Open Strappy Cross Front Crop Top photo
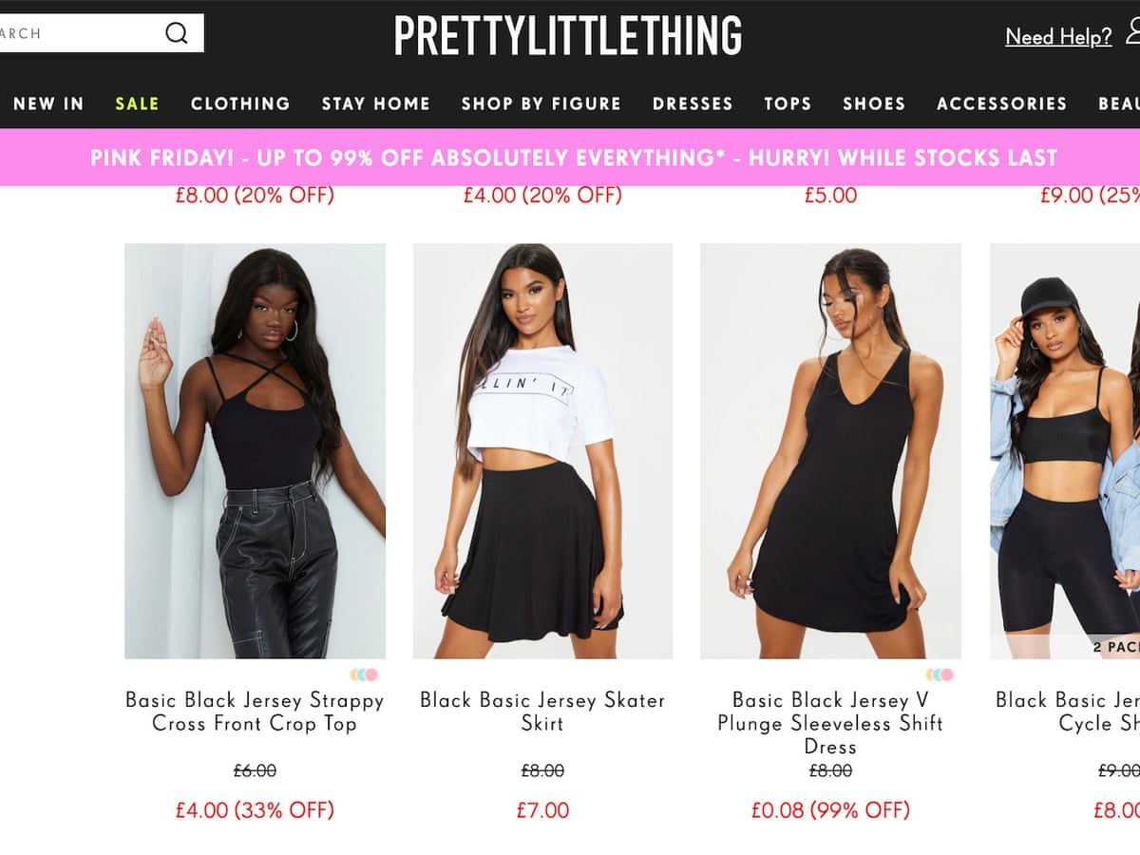Image resolution: width=1140 pixels, height=855 pixels. [255, 451]
